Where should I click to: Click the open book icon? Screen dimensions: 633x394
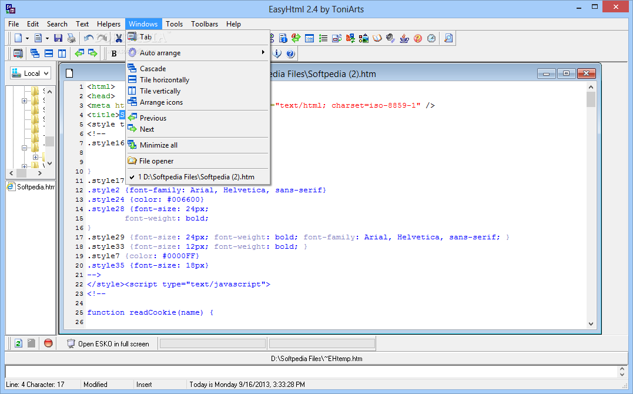pos(377,38)
